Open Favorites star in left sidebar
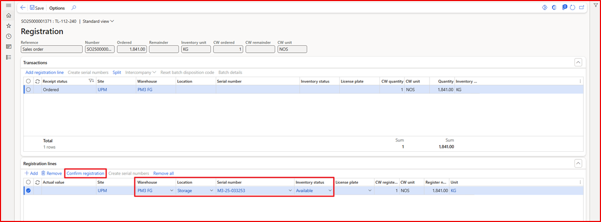The image size is (601, 222). pos(9,26)
